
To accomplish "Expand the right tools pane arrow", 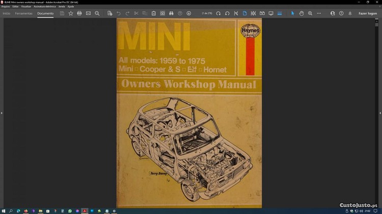I will coord(379,113).
